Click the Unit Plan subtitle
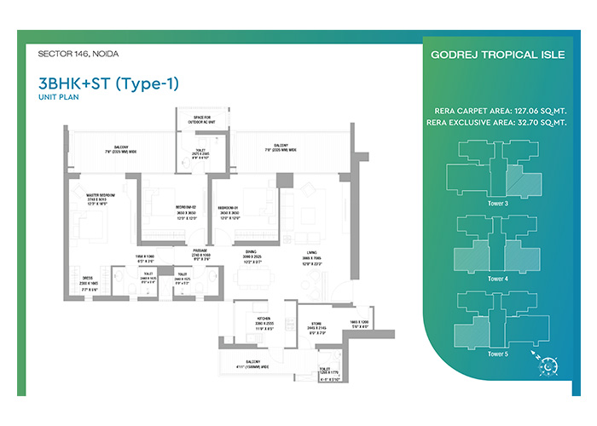This screenshot has height=426, width=597. click(57, 99)
